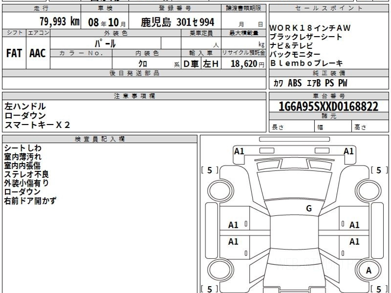This screenshot has height=293, width=391.
Task: Select ローダウン under 検査員記入欄
Action: pos(22,192)
